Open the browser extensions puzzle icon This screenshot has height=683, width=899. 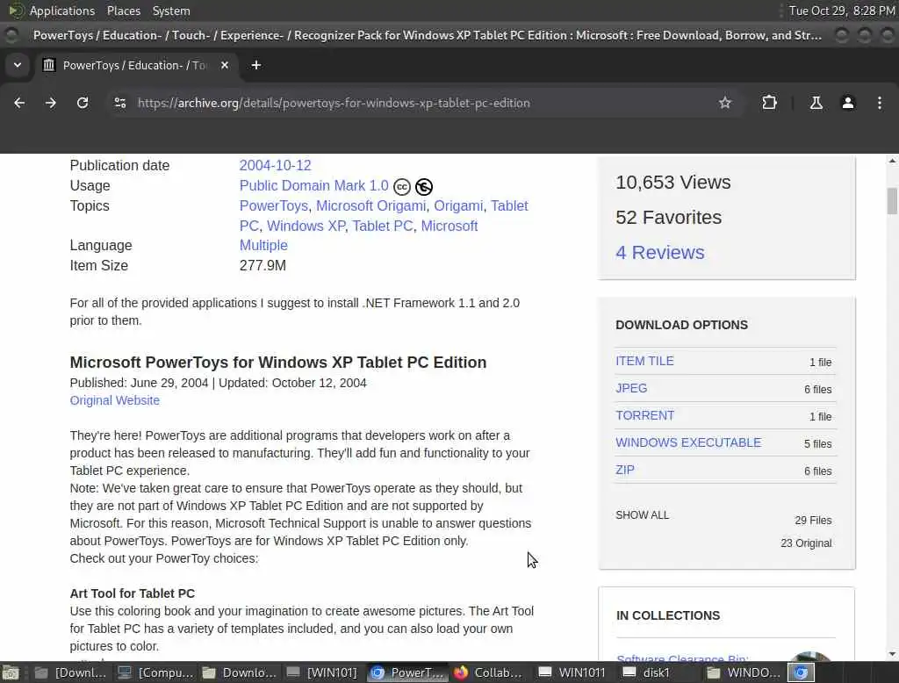pos(769,103)
